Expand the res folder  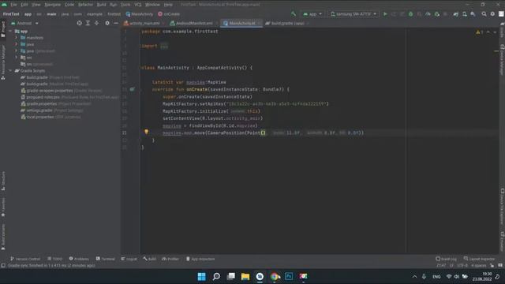pos(16,58)
